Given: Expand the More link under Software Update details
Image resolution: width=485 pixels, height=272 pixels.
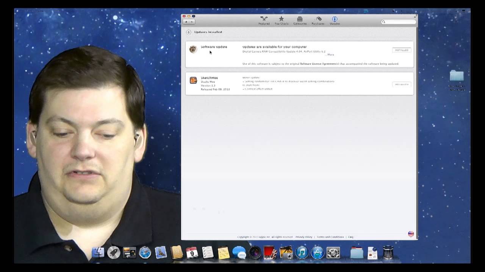Looking at the screenshot, I should point(330,54).
